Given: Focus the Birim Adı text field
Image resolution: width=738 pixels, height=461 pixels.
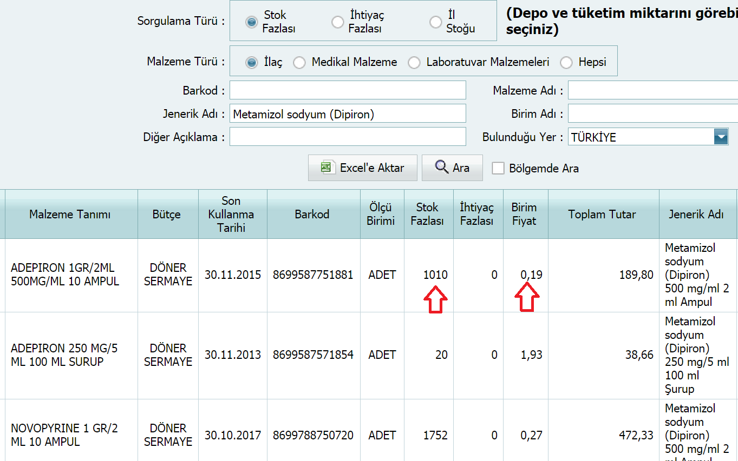Looking at the screenshot, I should coord(653,113).
